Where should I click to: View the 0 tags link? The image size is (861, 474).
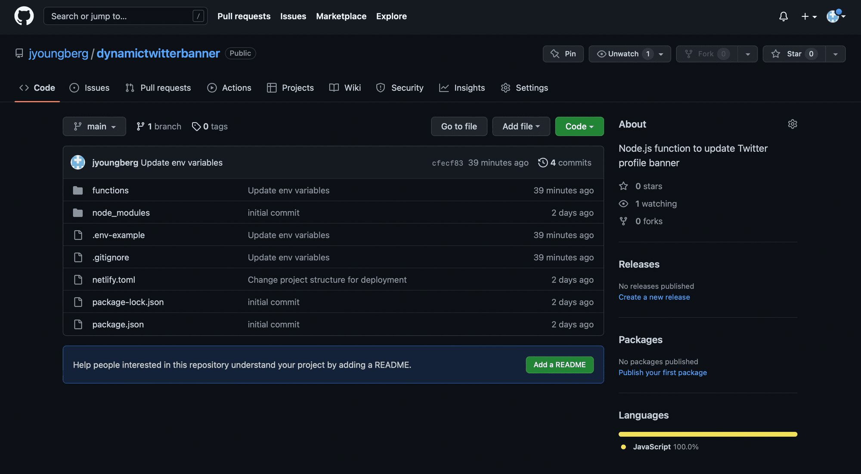(210, 126)
